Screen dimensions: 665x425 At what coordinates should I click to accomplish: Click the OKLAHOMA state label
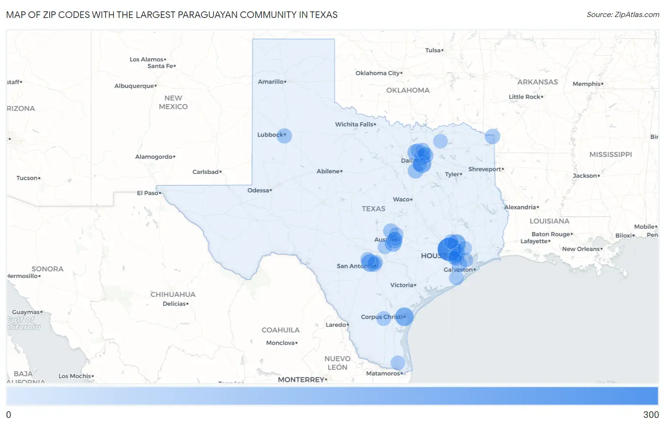coord(408,90)
